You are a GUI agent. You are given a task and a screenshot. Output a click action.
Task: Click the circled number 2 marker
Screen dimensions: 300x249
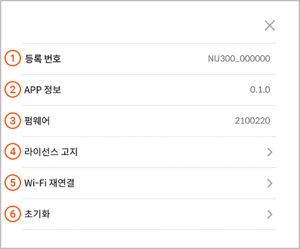pyautogui.click(x=13, y=89)
